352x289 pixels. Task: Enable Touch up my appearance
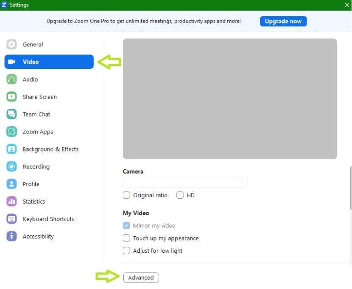click(126, 238)
